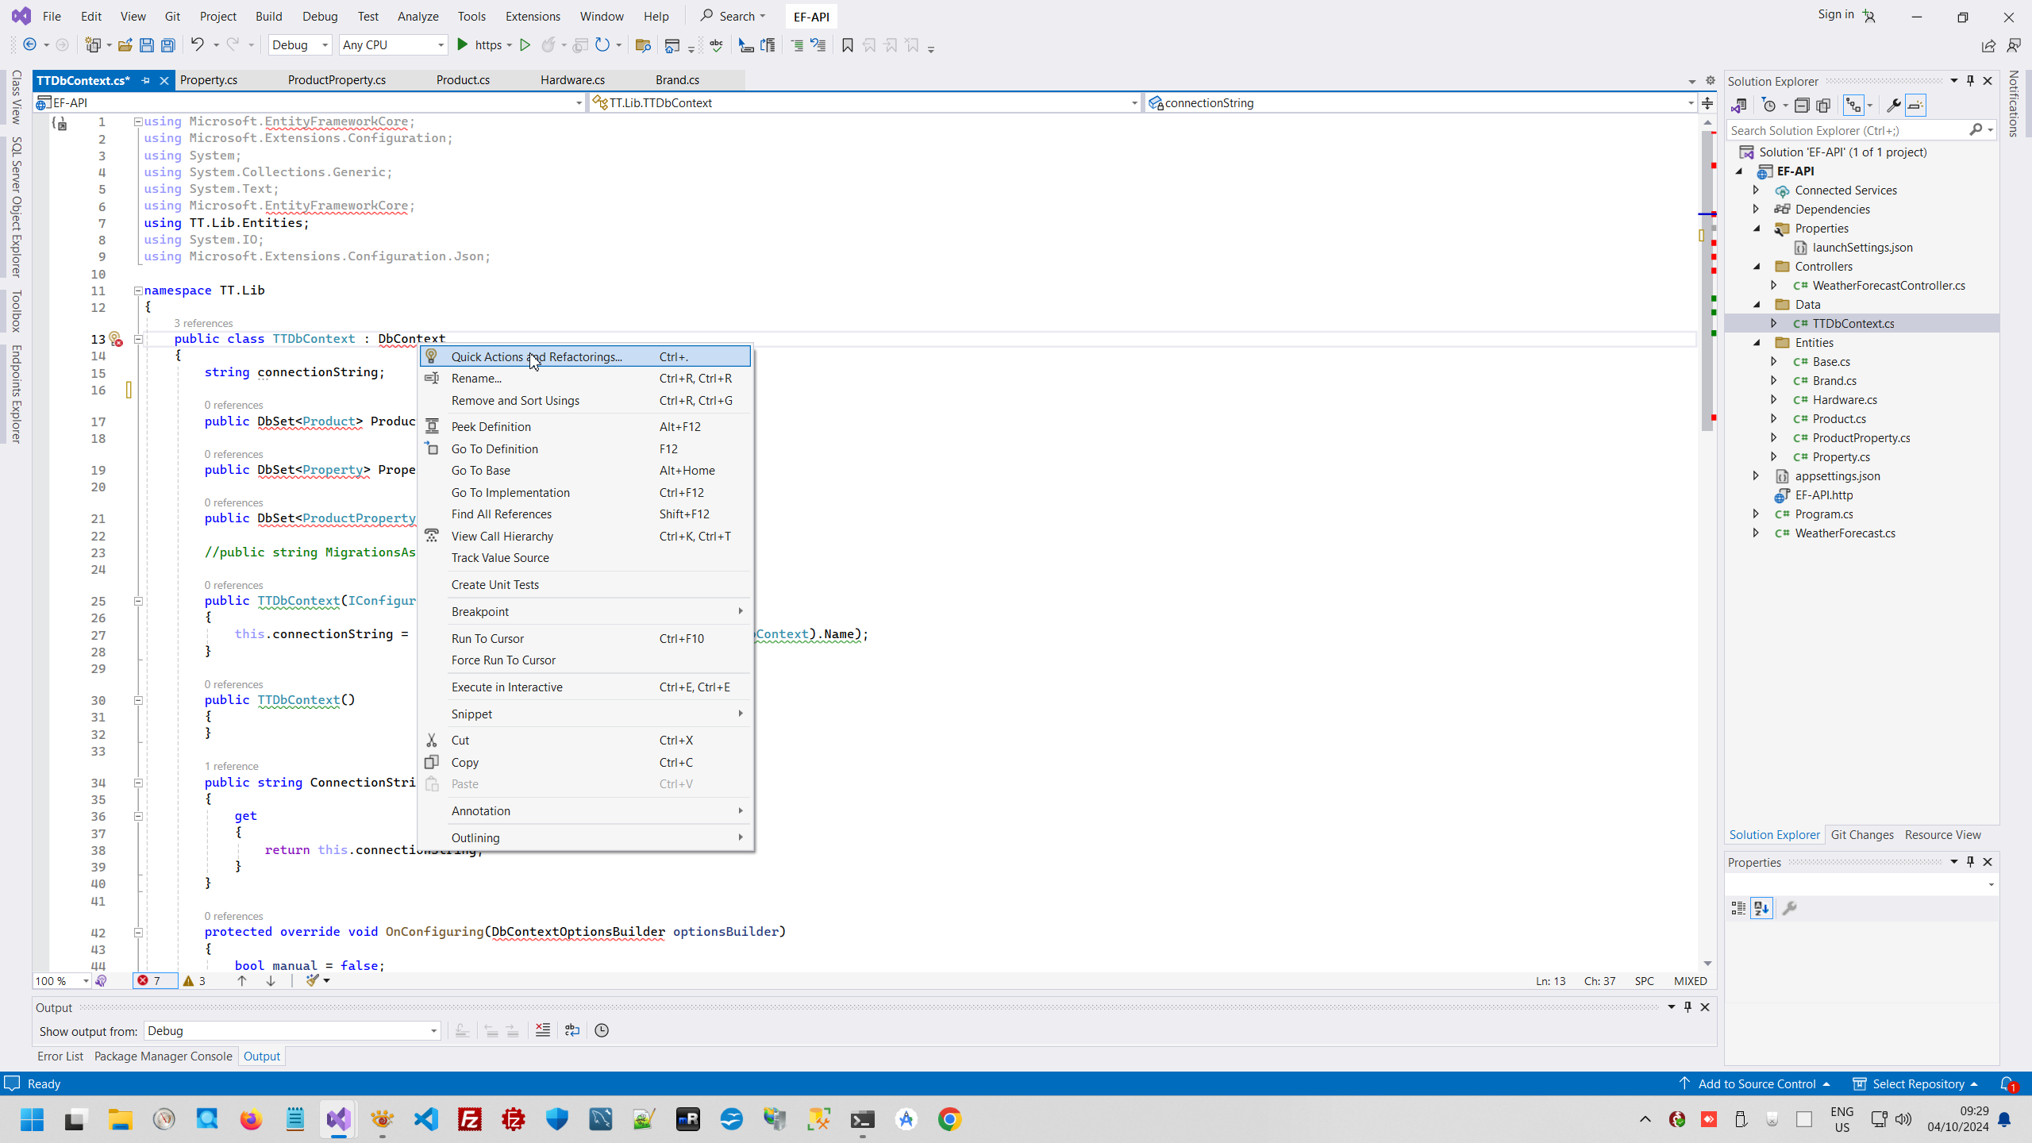Open Properties wrench icon in Solution Explorer
2032x1143 pixels.
pos(1893,106)
